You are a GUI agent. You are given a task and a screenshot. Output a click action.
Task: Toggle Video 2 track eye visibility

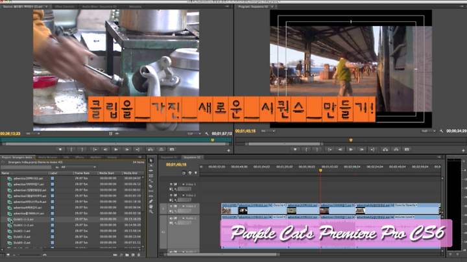click(x=171, y=195)
